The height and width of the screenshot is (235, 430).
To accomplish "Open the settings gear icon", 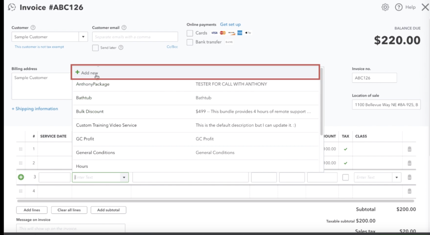I will [385, 7].
